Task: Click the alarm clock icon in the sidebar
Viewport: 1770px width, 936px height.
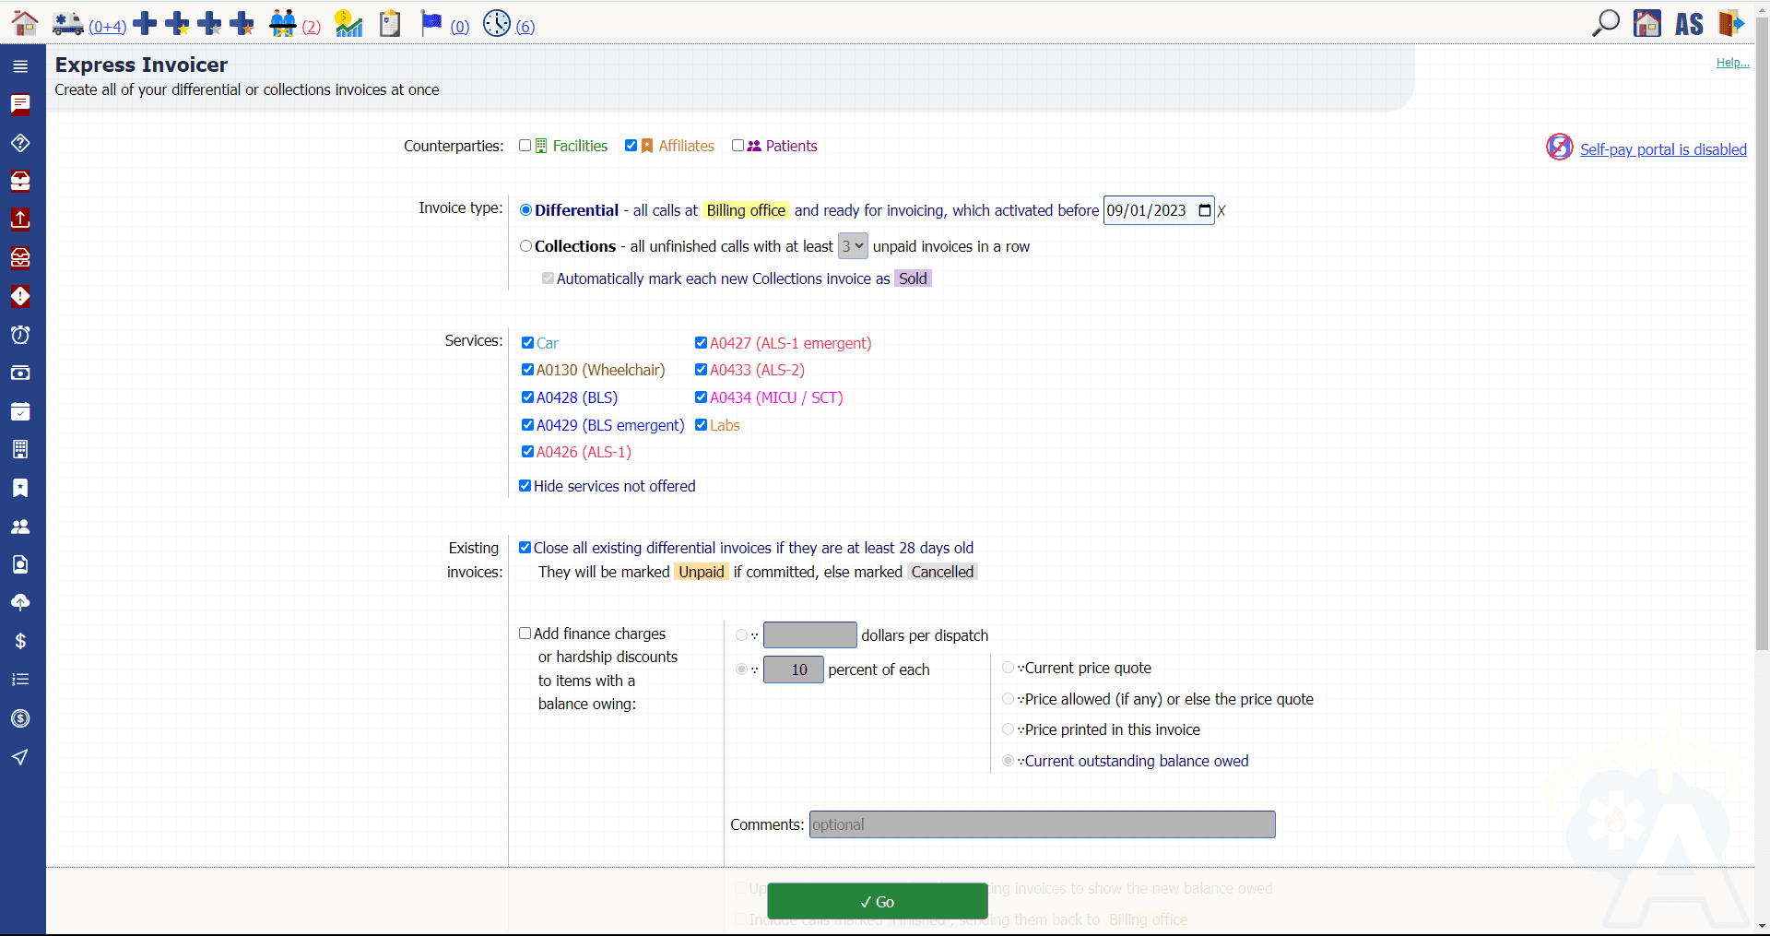Action: 19,335
